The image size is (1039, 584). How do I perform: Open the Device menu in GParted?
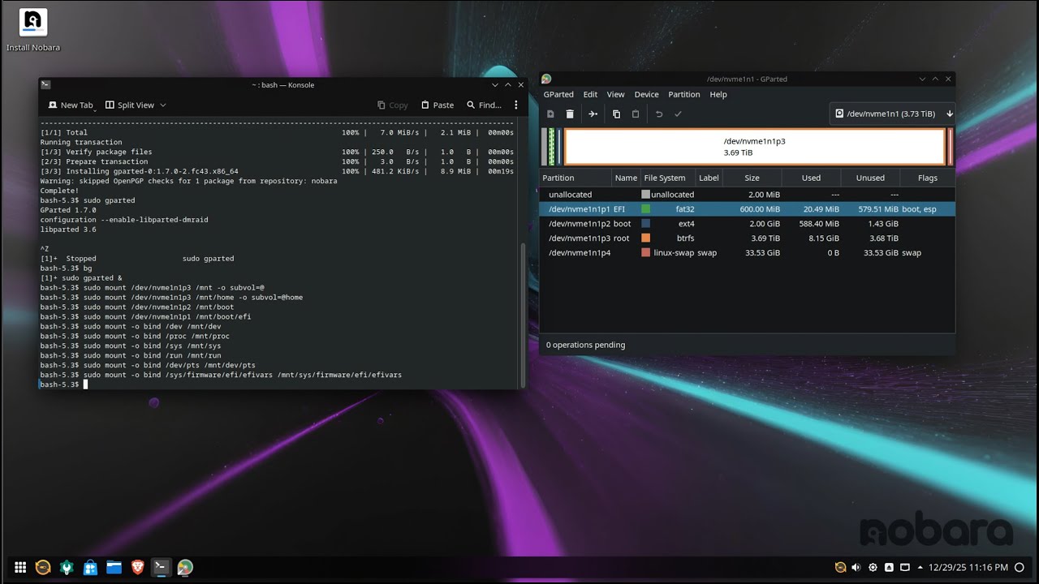[646, 95]
